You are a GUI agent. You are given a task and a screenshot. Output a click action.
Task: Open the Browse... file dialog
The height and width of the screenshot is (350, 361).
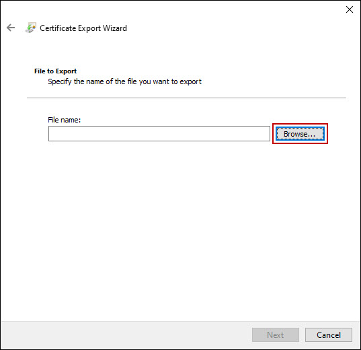[300, 134]
